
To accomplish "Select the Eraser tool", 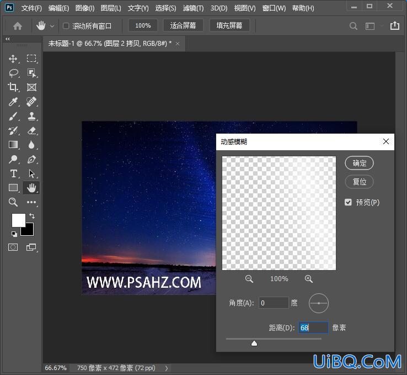I will (31, 130).
